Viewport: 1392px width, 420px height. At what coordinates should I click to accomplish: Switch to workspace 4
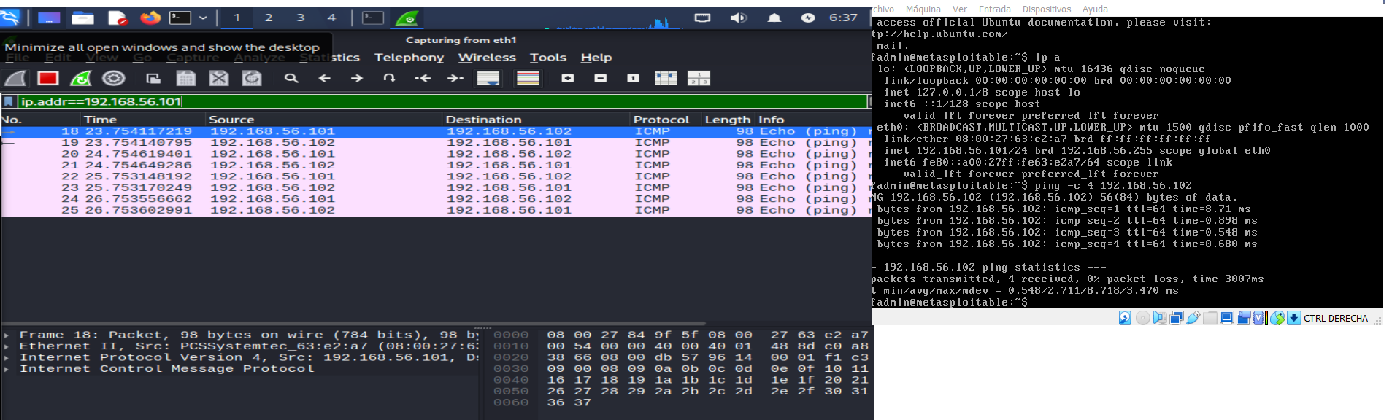(x=331, y=17)
